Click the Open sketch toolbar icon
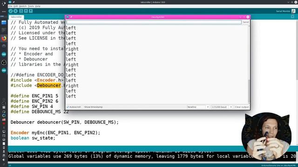Viewport: 298px width, 167px height. coord(26,11)
